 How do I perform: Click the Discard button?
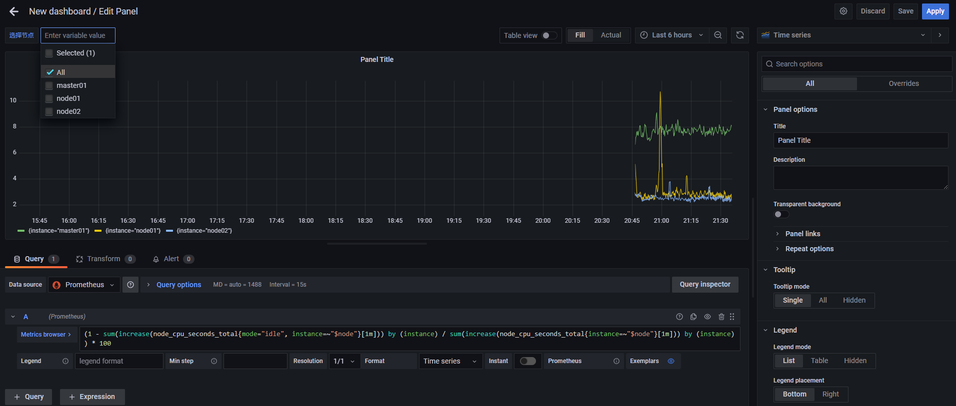[872, 11]
